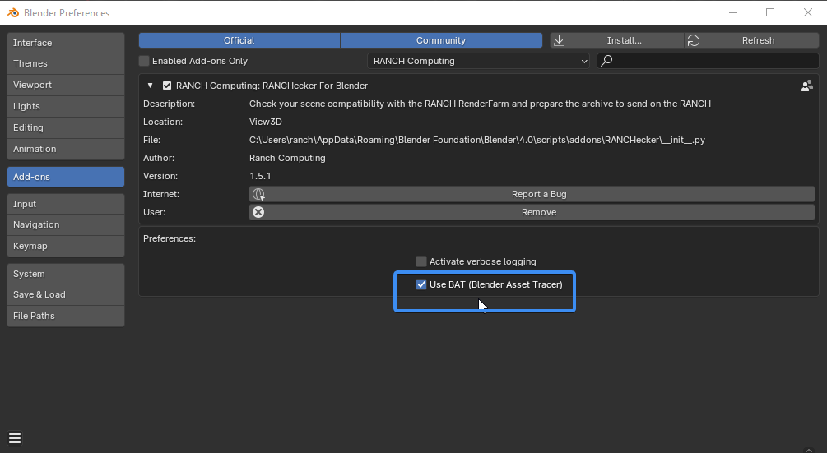Image resolution: width=827 pixels, height=453 pixels.
Task: Click the version number 1.5.1
Action: coord(260,177)
